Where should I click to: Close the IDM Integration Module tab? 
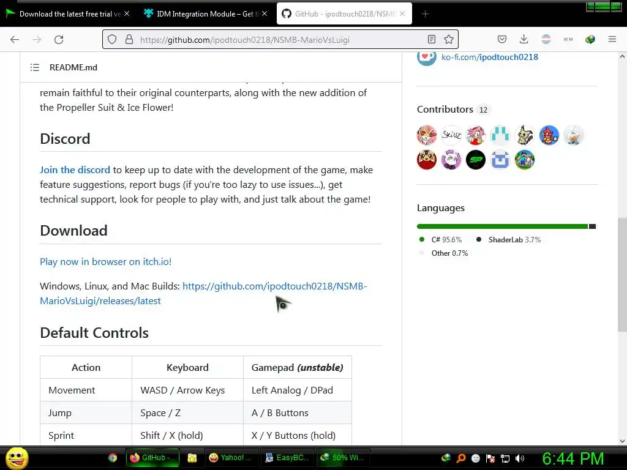tap(265, 13)
